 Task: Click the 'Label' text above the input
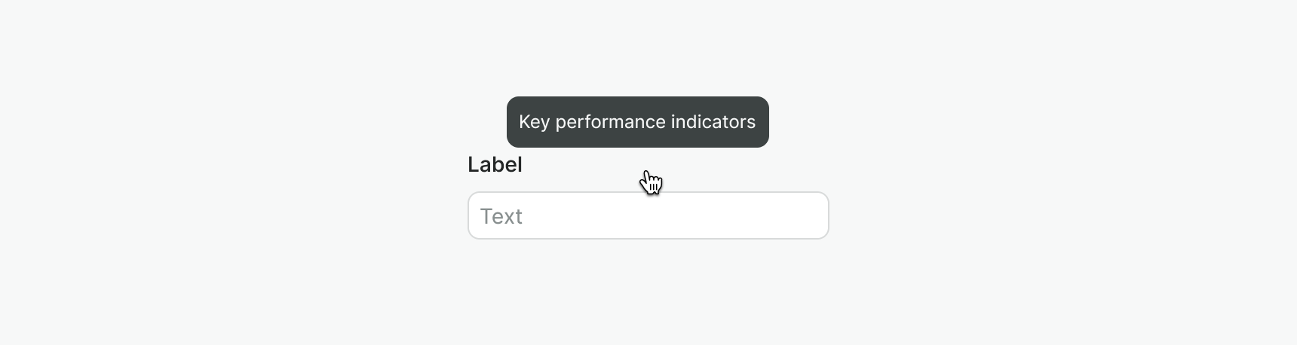pyautogui.click(x=495, y=164)
